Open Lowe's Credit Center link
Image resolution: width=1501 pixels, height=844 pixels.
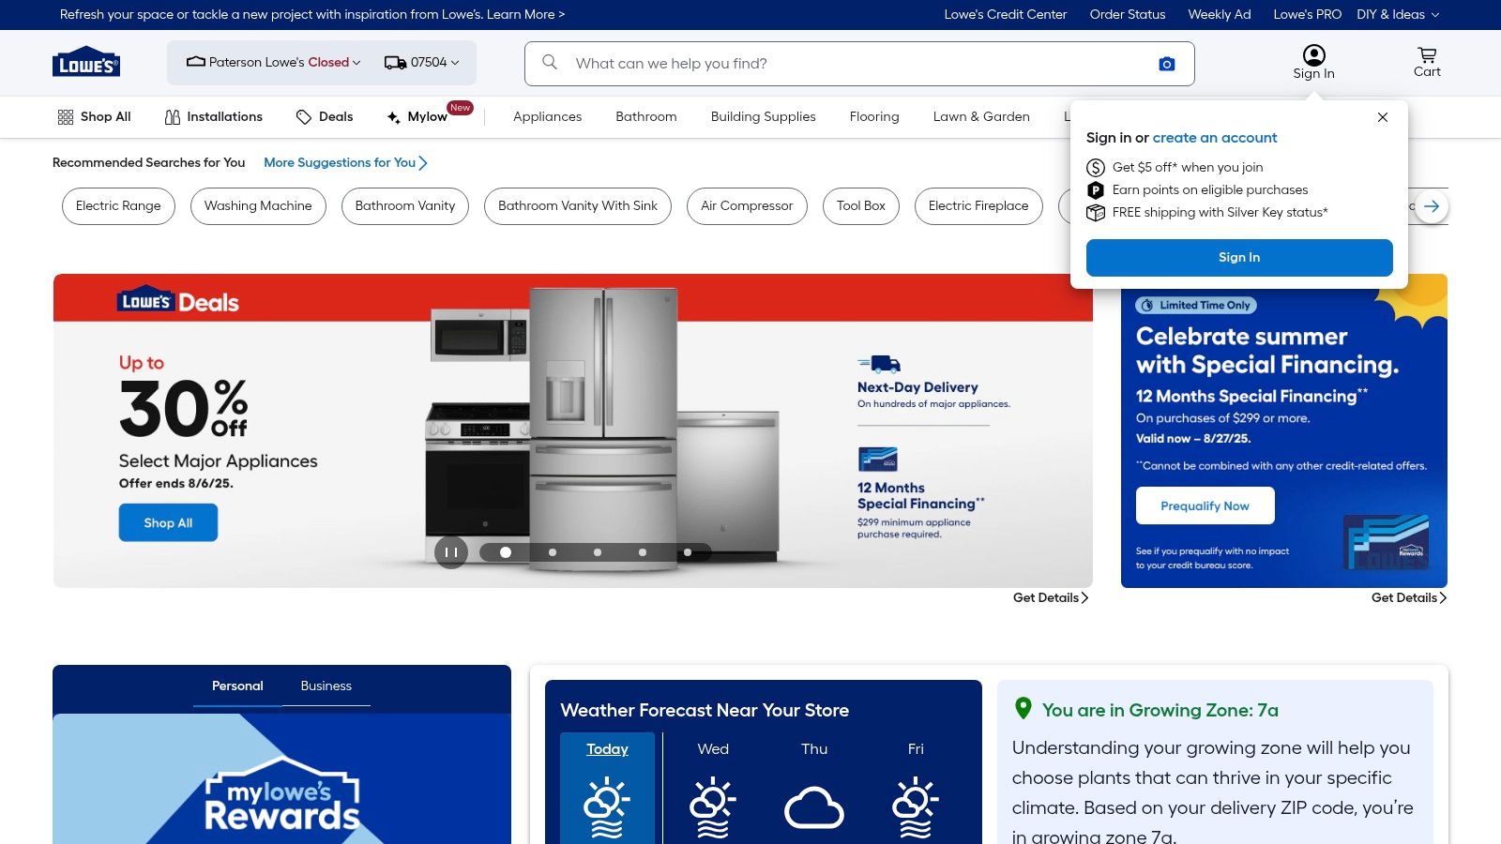click(1006, 14)
